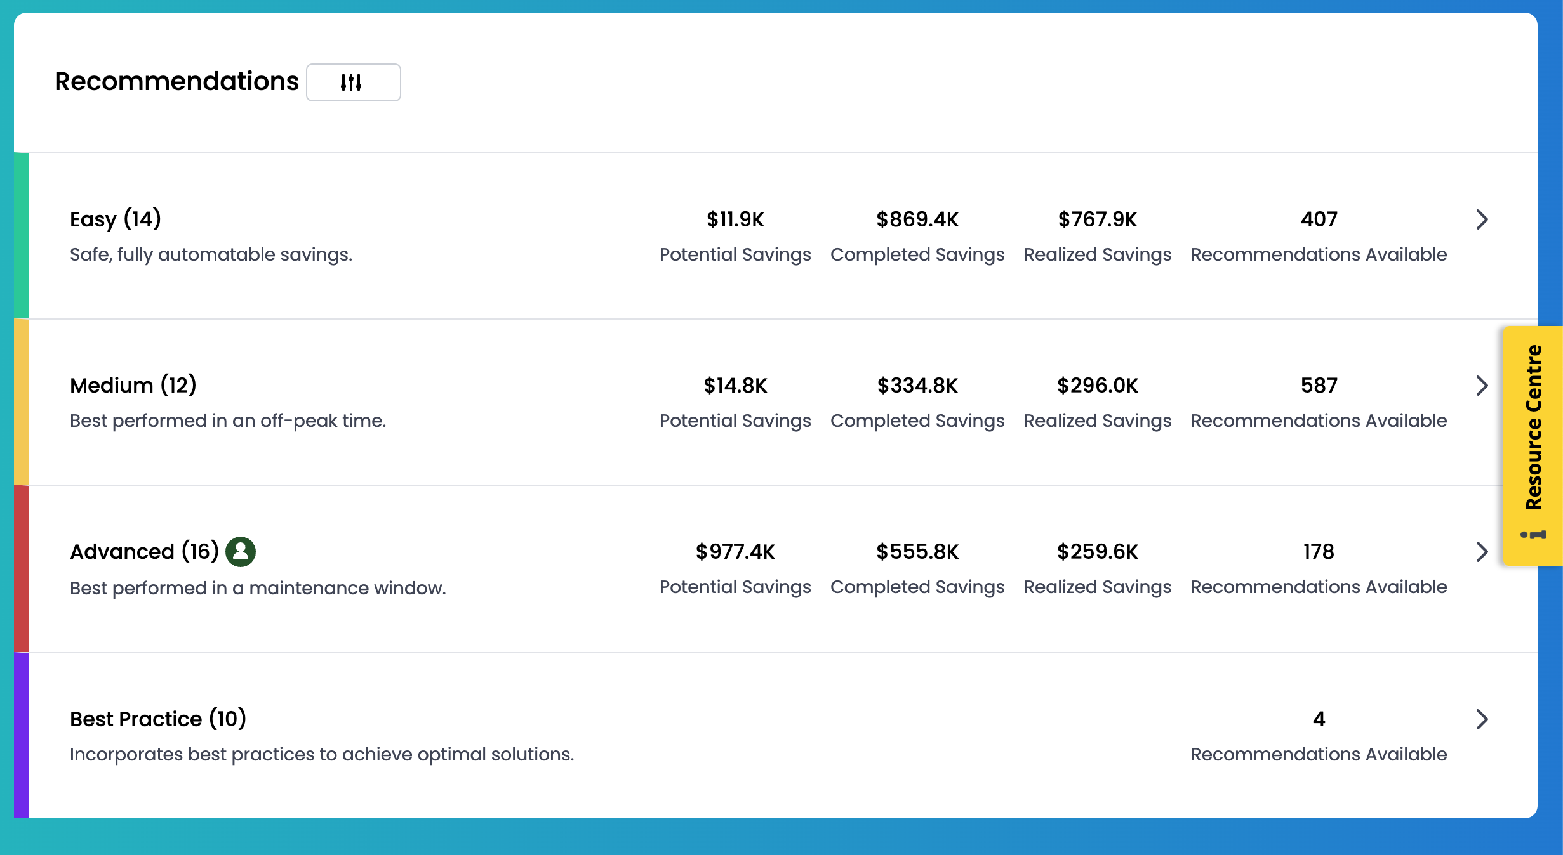The width and height of the screenshot is (1563, 855).
Task: Click the $977.4K Potential Savings value
Action: point(735,552)
